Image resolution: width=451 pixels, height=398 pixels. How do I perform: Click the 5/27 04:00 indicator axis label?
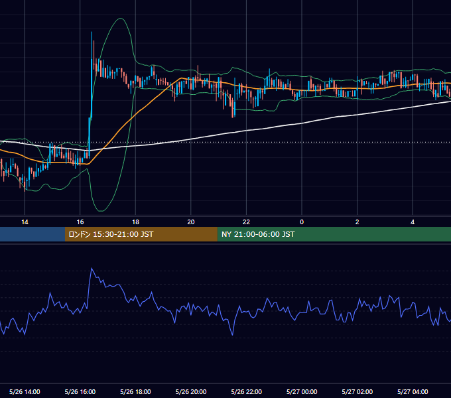pyautogui.click(x=413, y=391)
